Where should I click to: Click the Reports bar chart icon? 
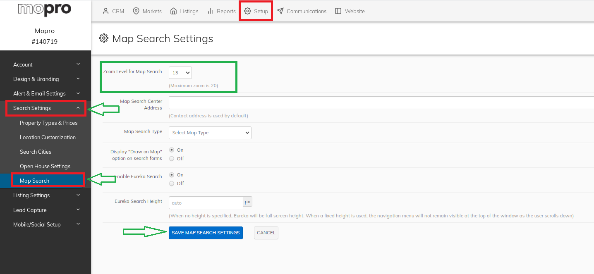[x=211, y=11]
